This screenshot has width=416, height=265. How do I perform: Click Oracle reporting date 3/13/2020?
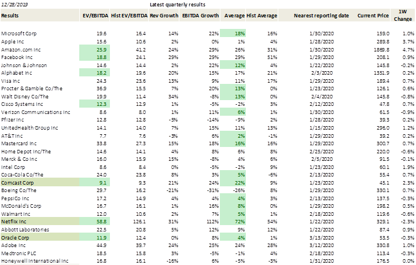pyautogui.click(x=322, y=238)
